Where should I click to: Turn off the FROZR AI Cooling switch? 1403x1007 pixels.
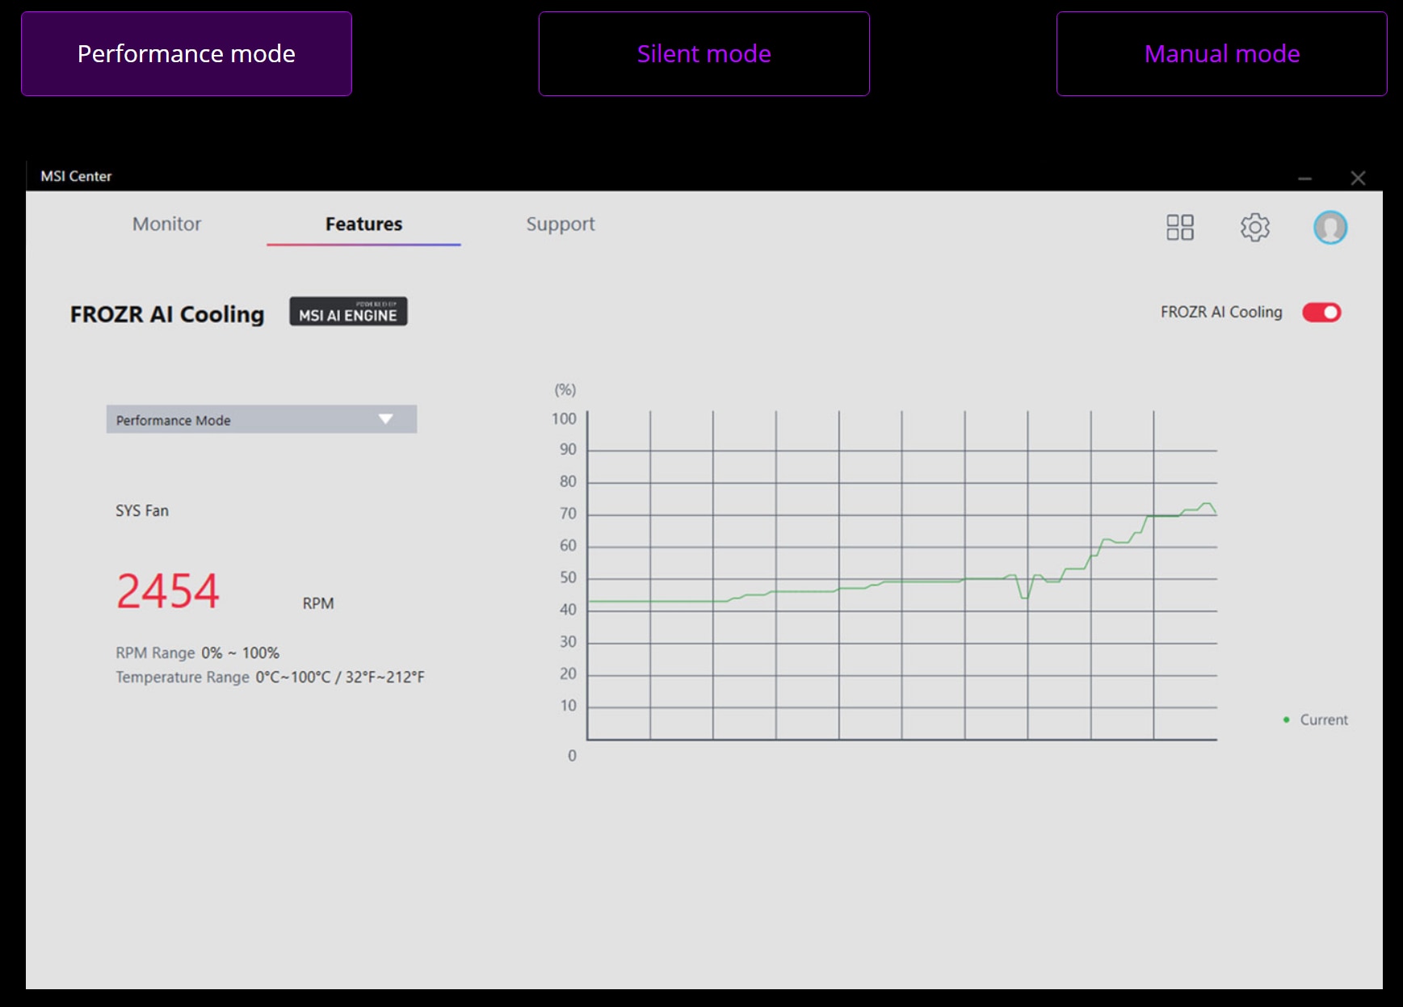coord(1321,313)
